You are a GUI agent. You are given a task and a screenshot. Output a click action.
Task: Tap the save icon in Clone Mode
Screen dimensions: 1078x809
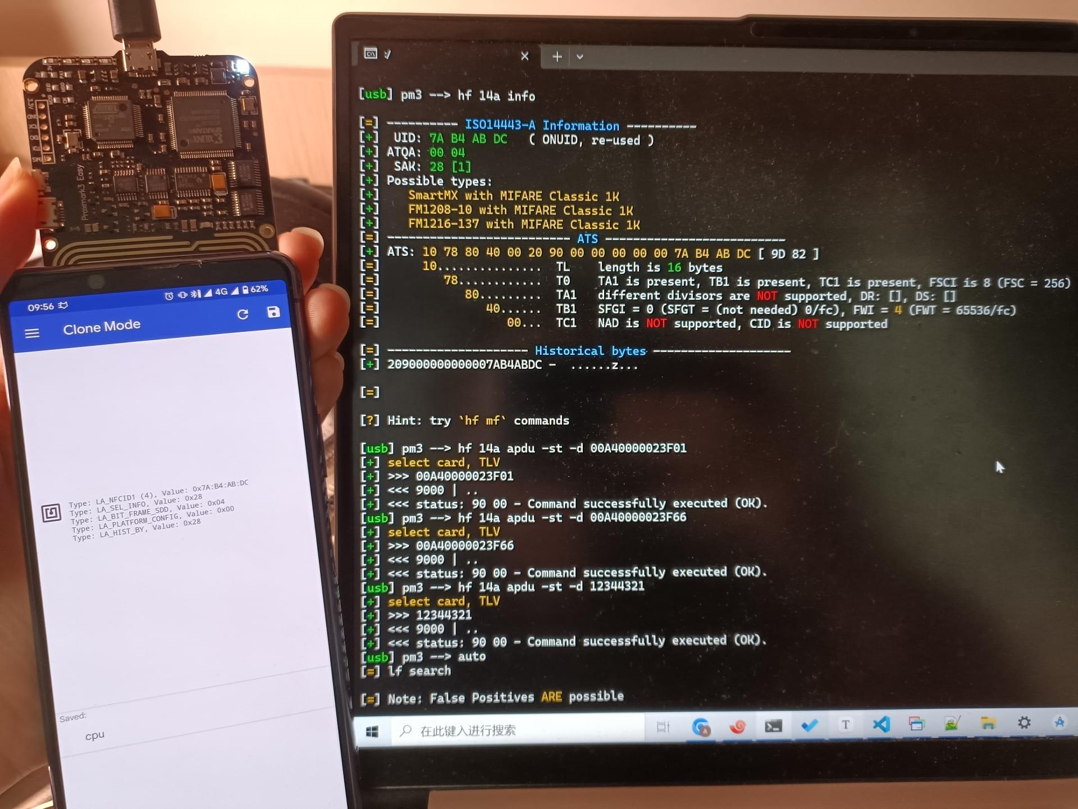(273, 313)
